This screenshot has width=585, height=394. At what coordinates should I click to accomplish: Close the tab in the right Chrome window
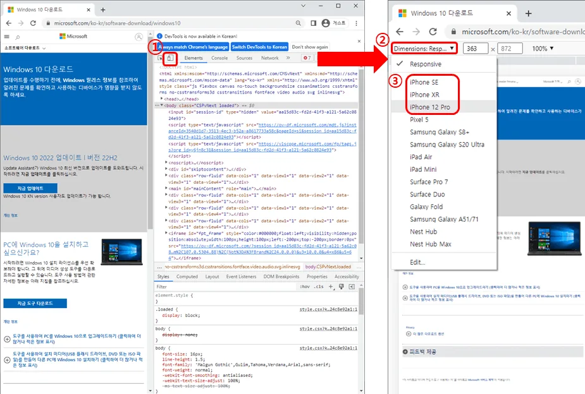pos(508,13)
